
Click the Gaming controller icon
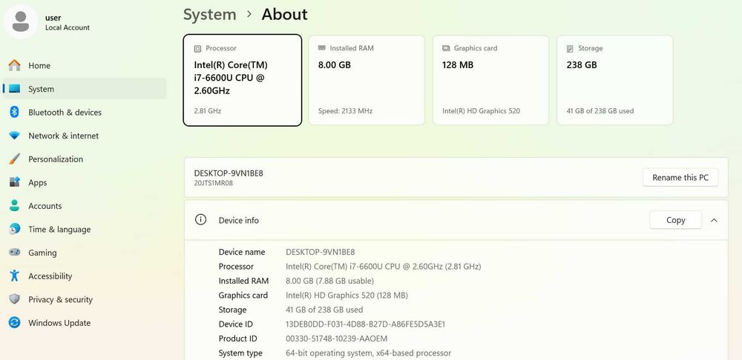pos(15,253)
